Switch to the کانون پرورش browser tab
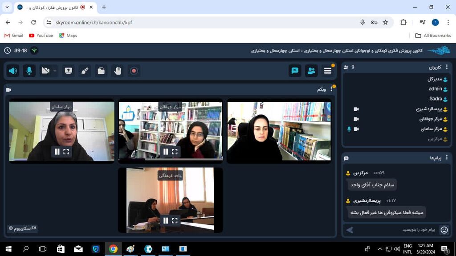 coord(53,8)
